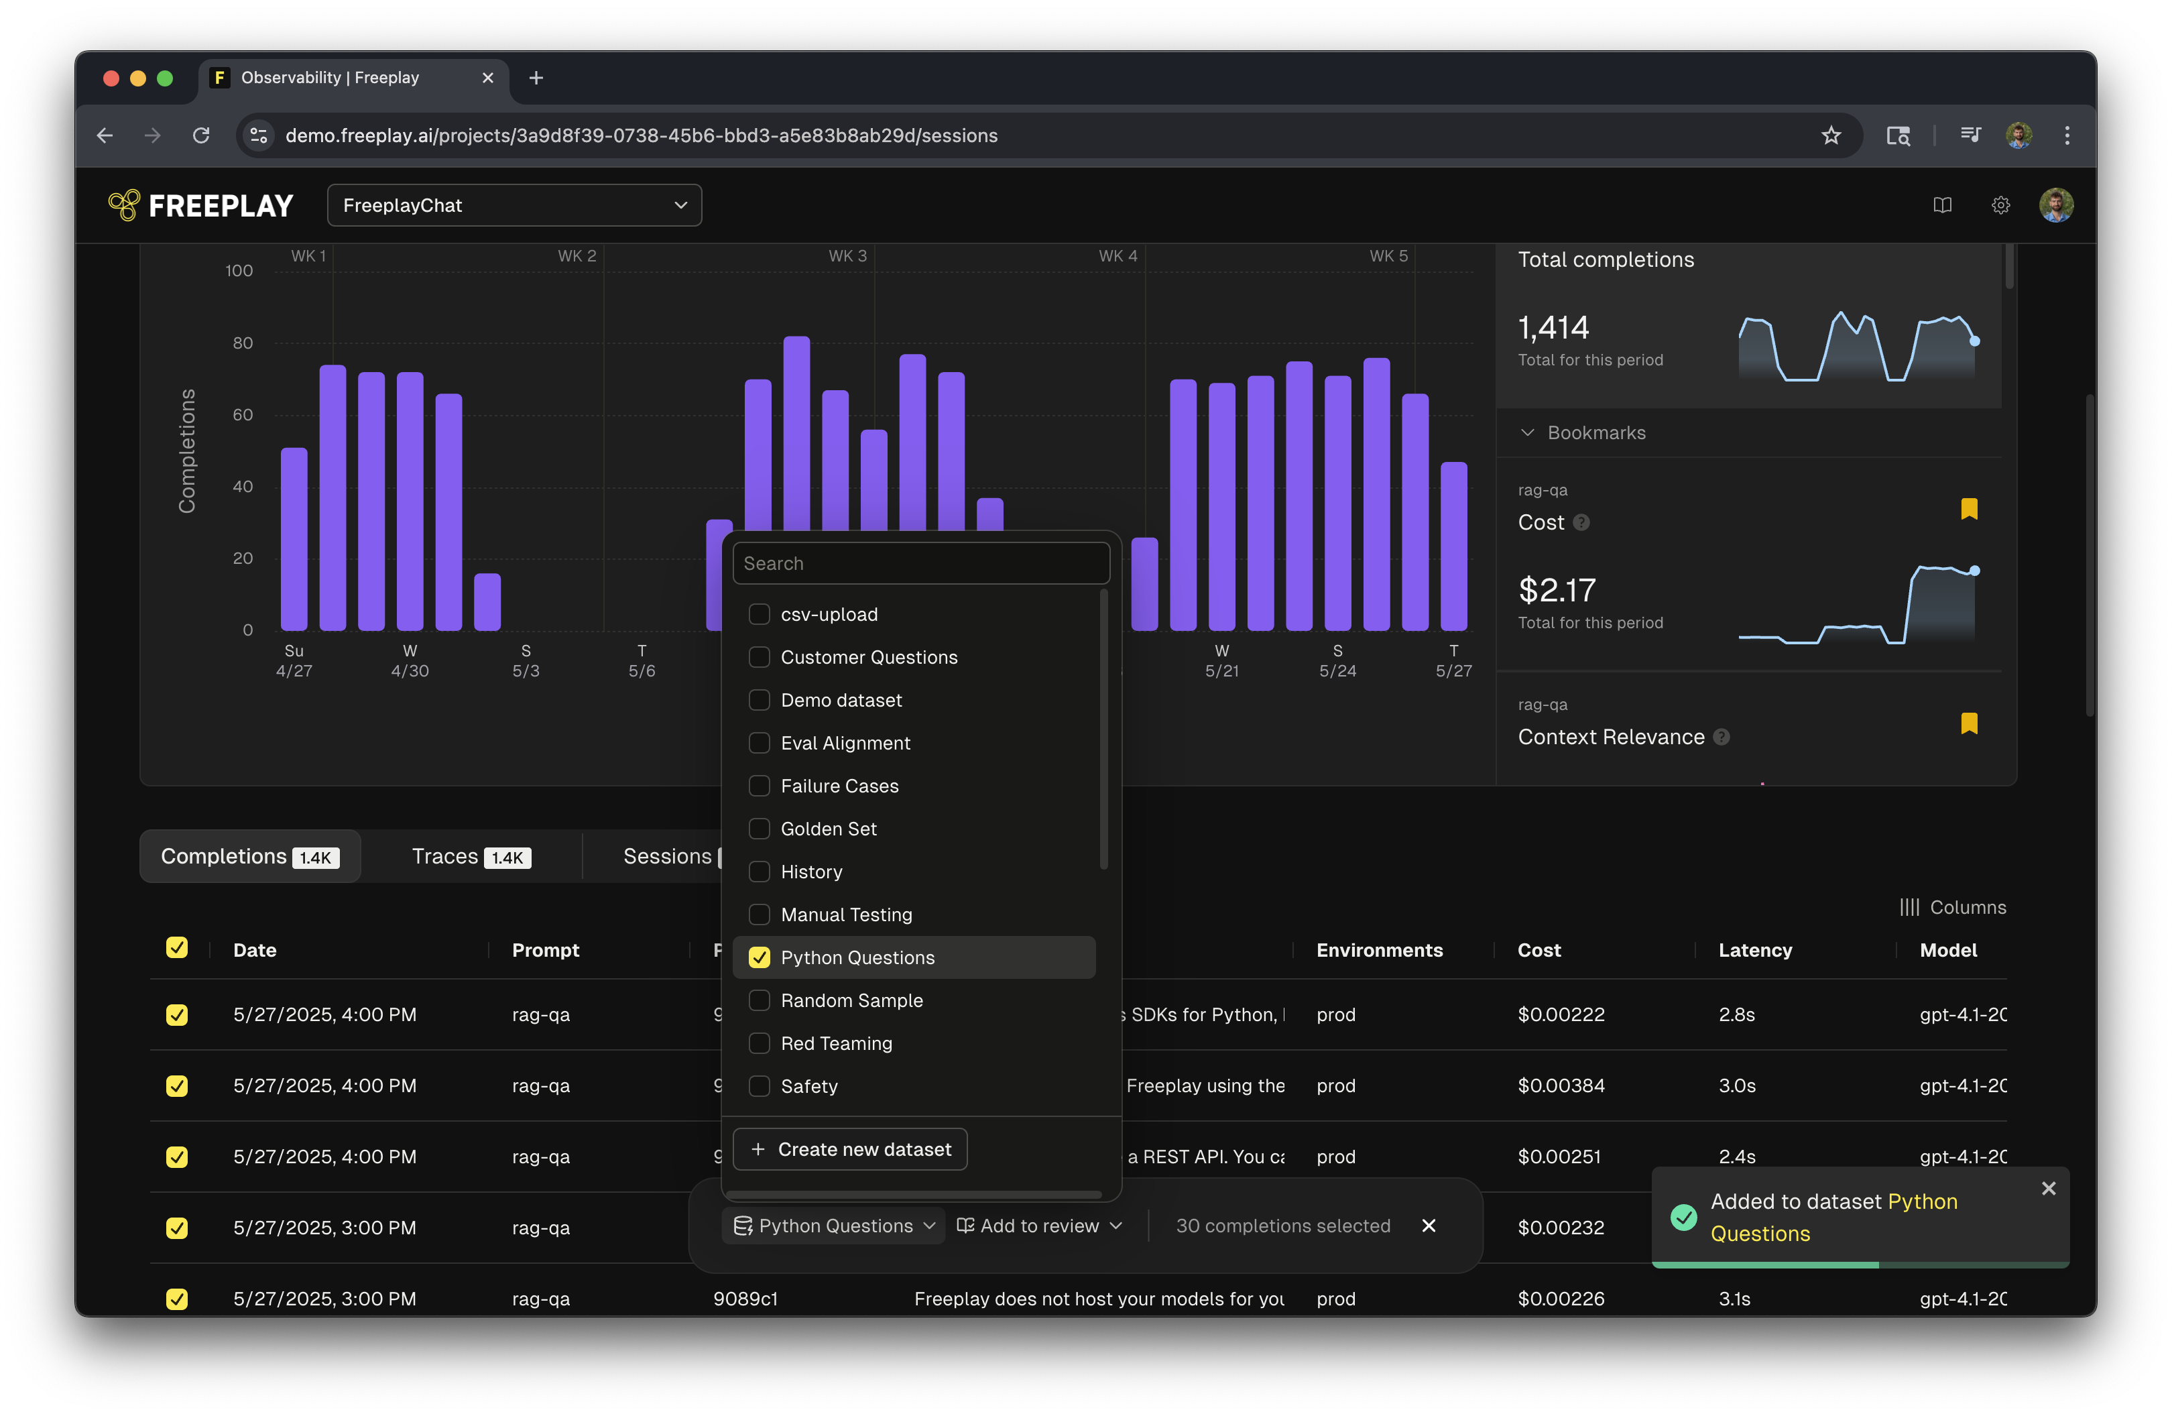Image resolution: width=2172 pixels, height=1416 pixels.
Task: Click the dataset list vertical scrollbar
Action: 1103,730
